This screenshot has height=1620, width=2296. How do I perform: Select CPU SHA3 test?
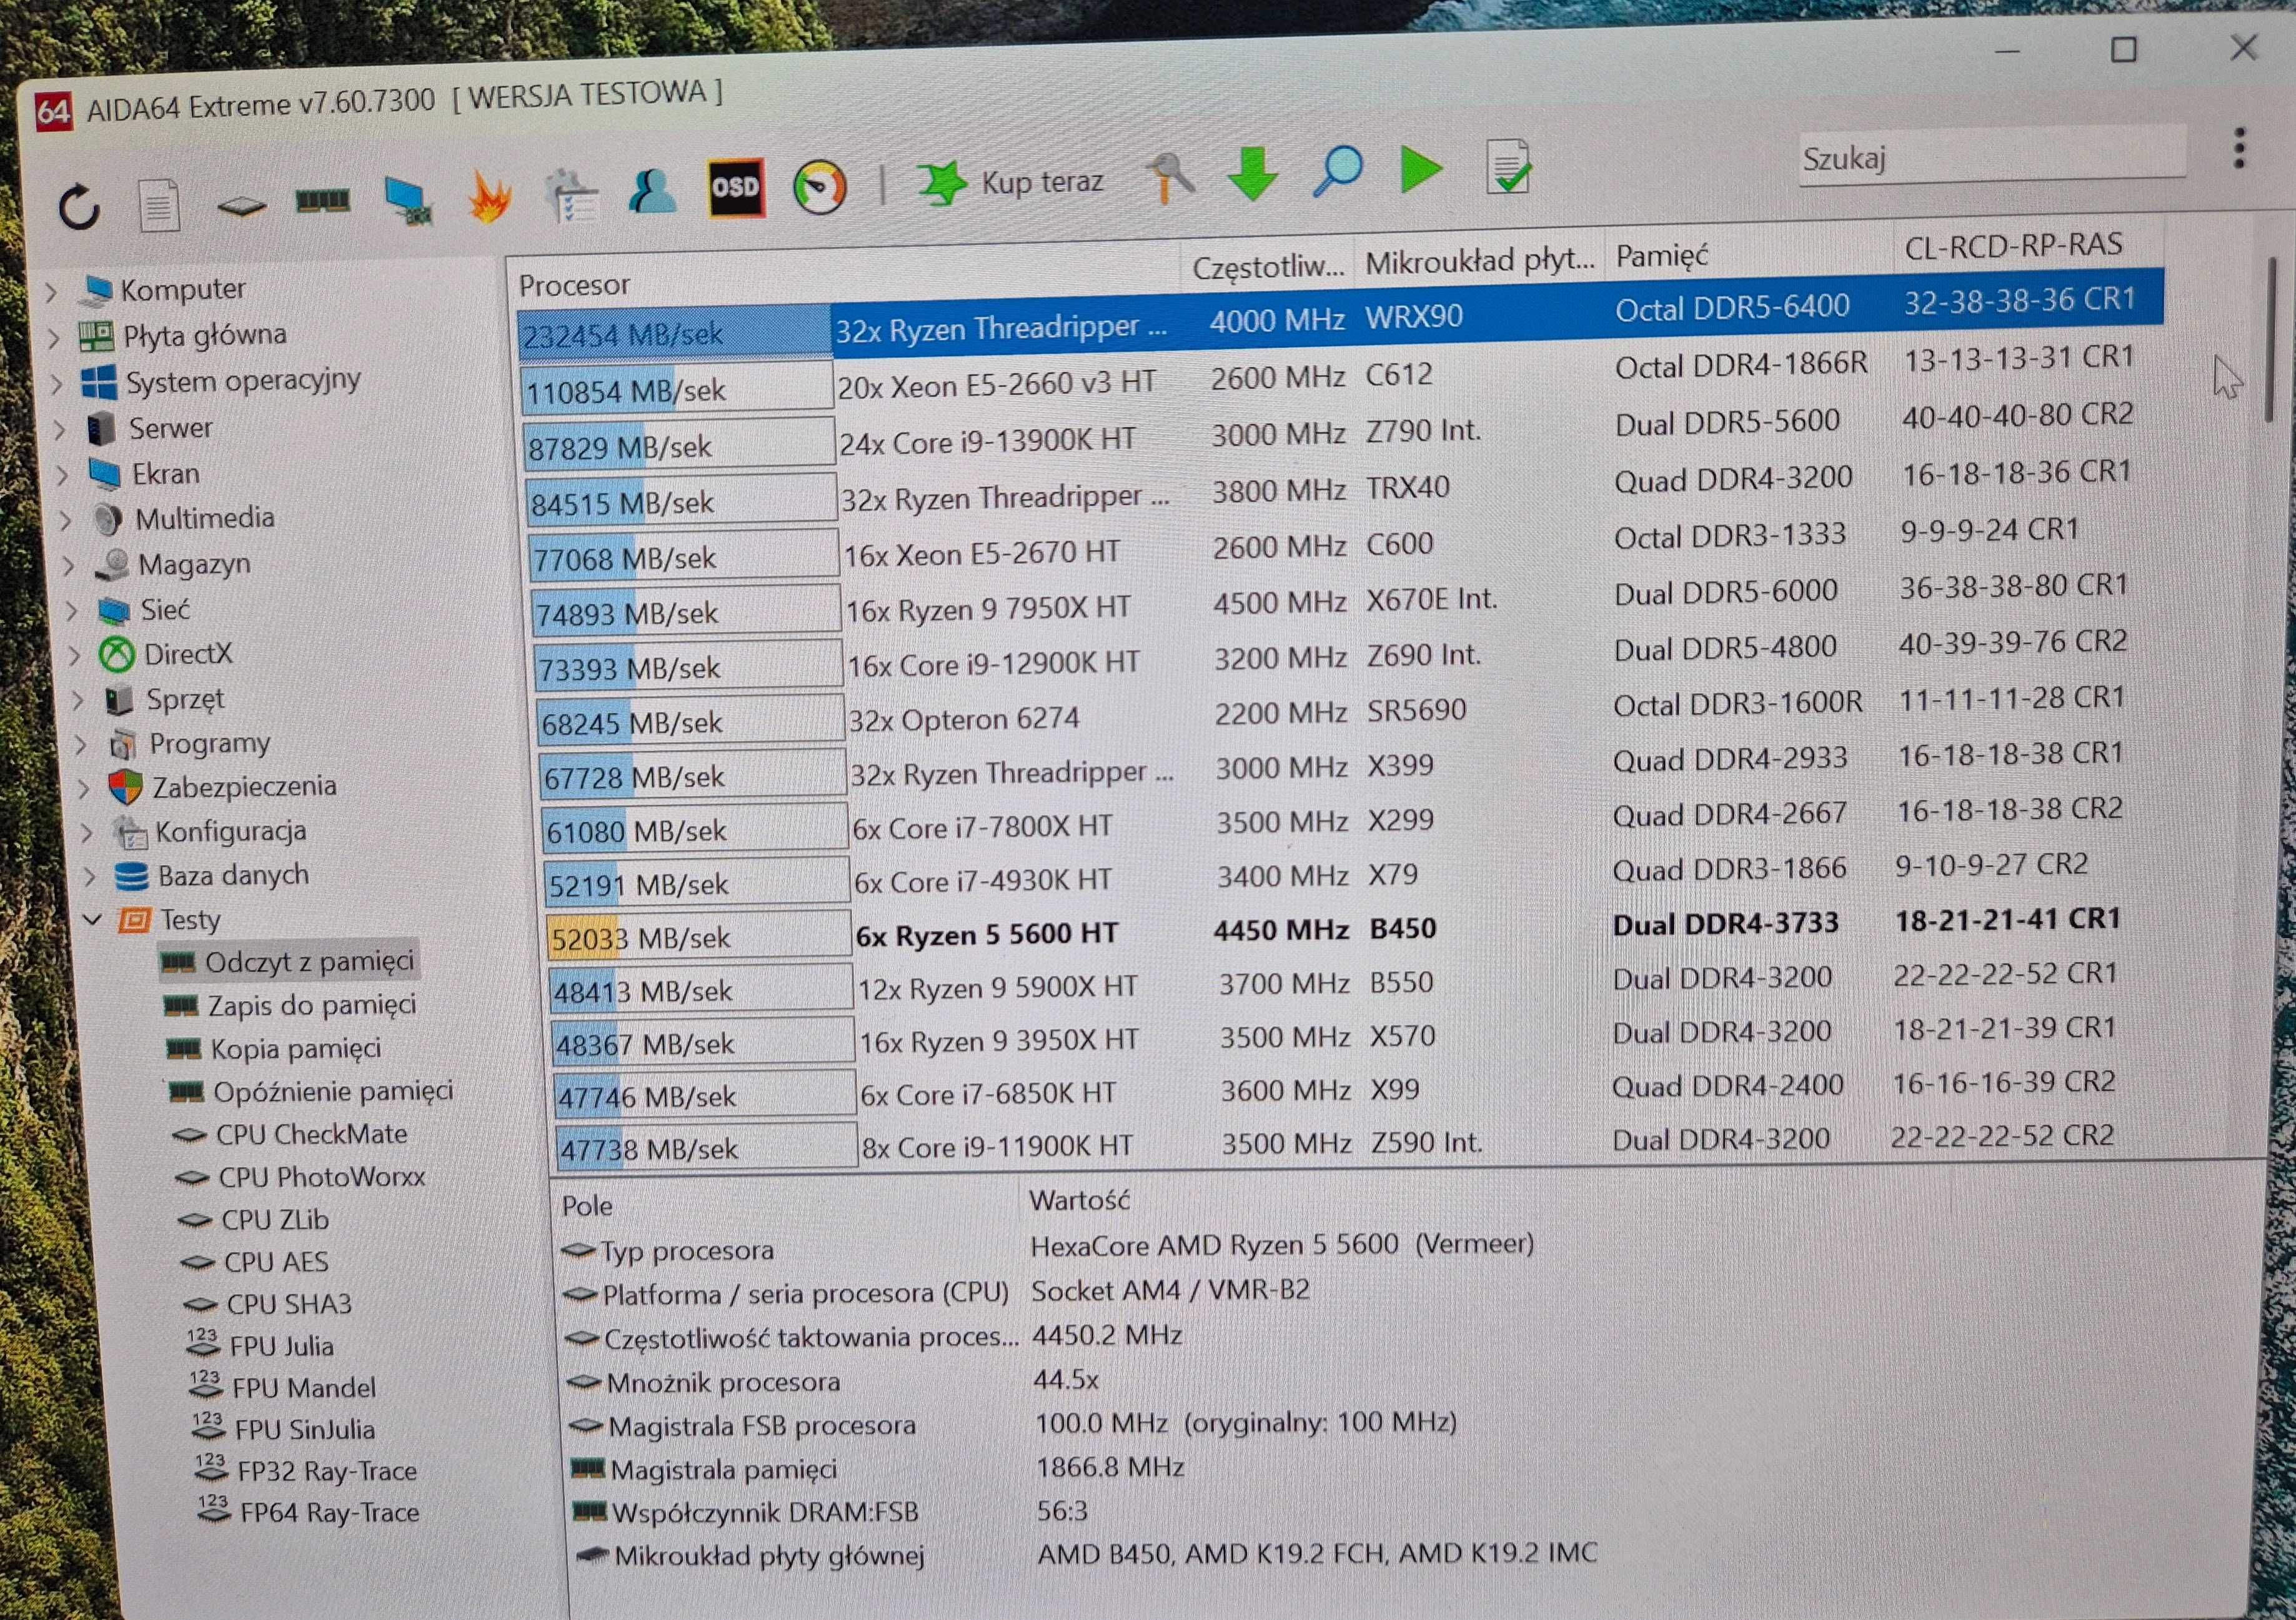coord(289,1304)
